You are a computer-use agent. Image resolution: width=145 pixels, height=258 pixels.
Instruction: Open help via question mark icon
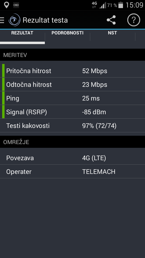click(x=134, y=20)
